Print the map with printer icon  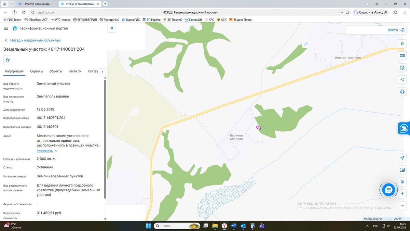402,92
